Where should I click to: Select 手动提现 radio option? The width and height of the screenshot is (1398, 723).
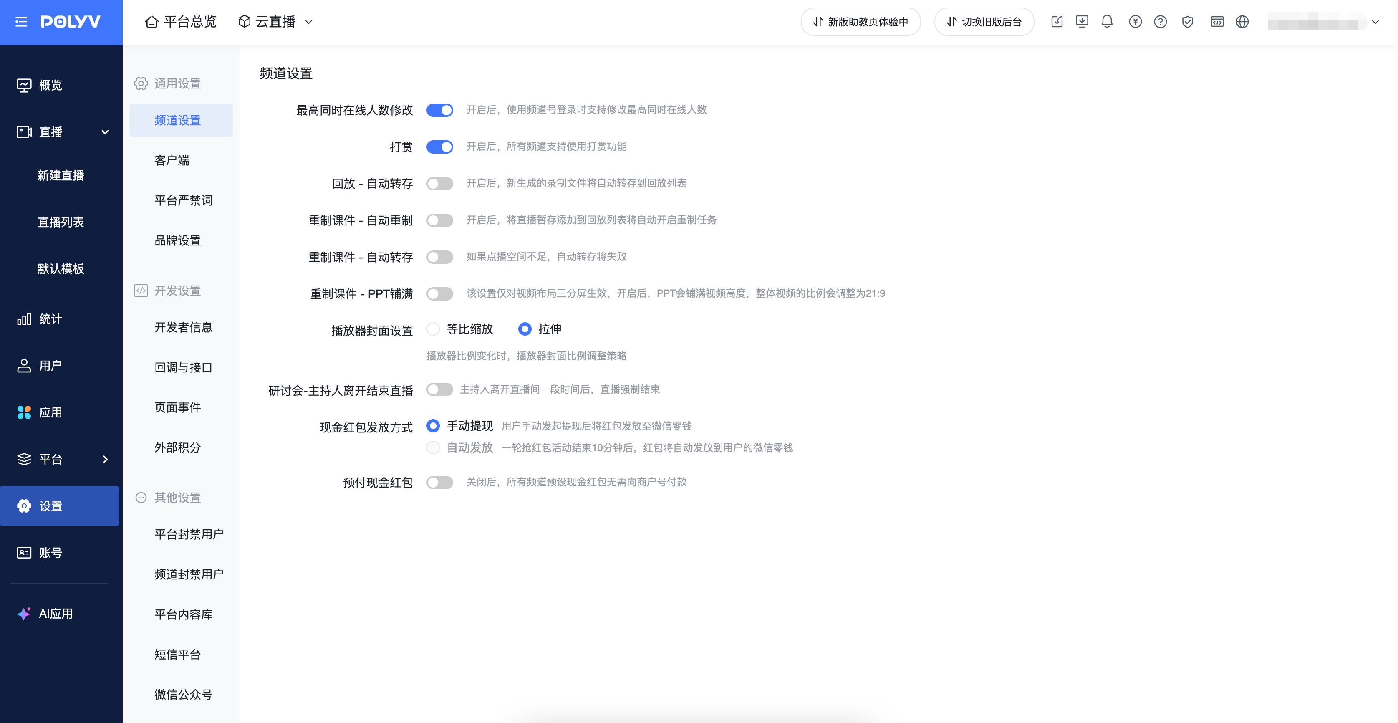click(x=433, y=426)
